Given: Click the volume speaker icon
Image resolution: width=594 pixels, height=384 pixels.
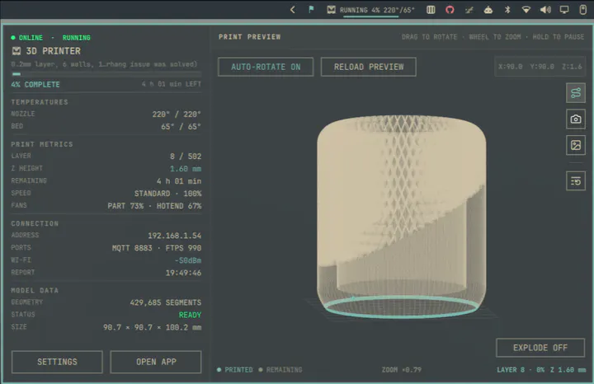Looking at the screenshot, I should pyautogui.click(x=545, y=10).
